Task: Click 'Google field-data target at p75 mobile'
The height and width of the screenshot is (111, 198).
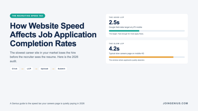Action: pyautogui.click(x=125, y=27)
